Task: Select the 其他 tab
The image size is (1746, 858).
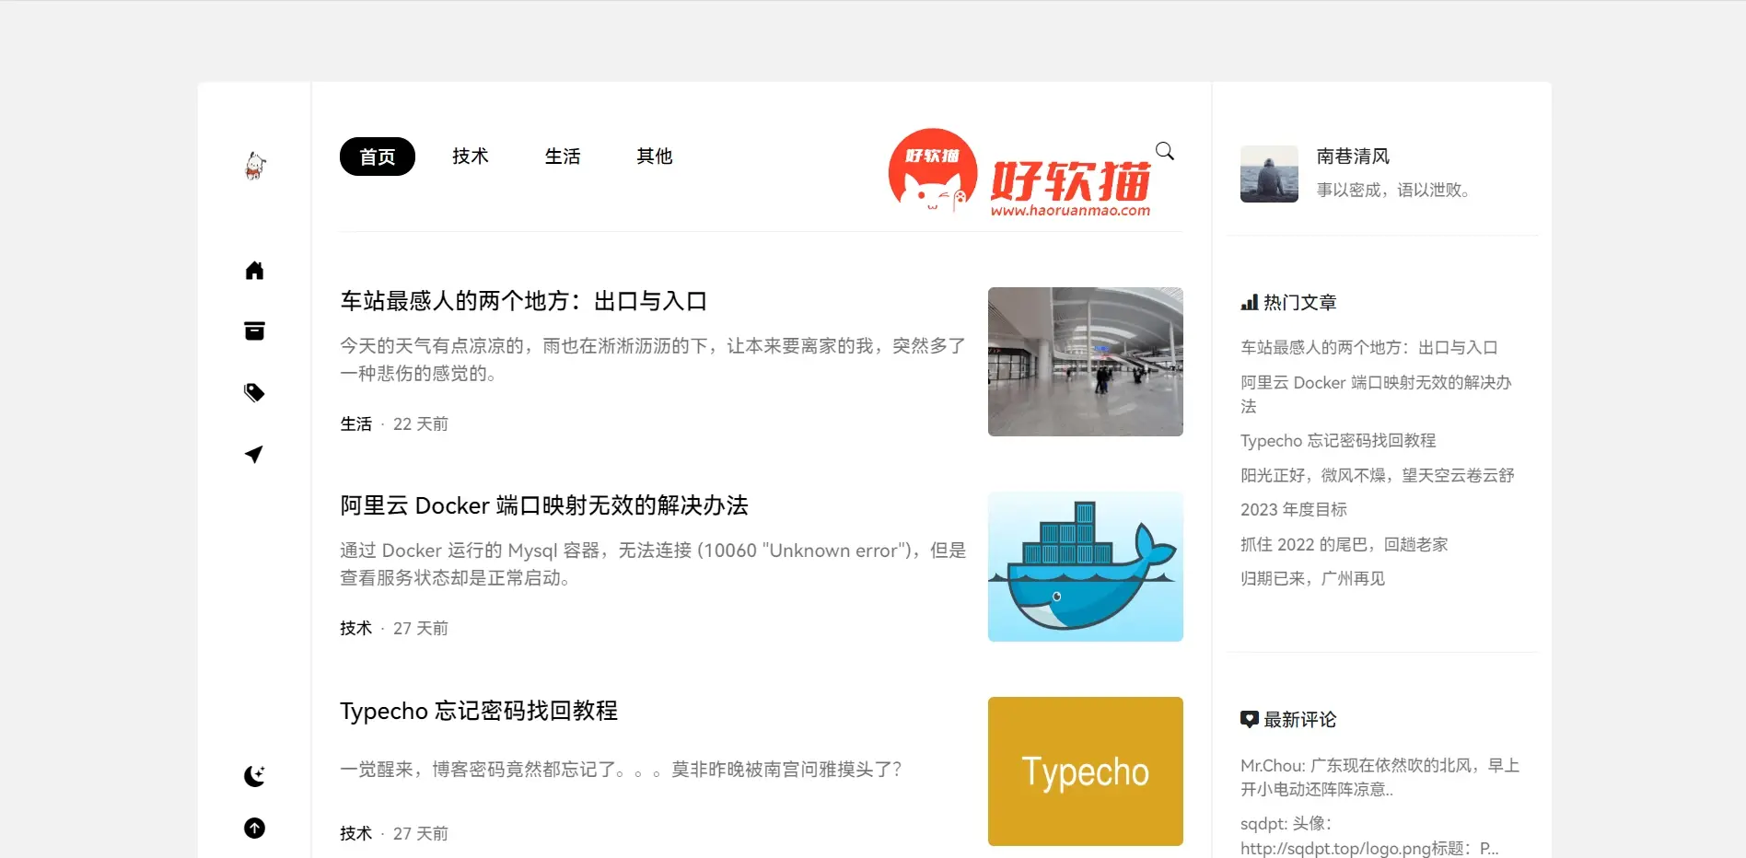Action: click(x=654, y=157)
